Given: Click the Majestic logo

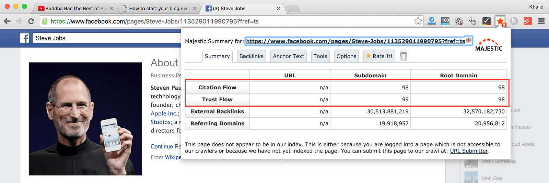Looking at the screenshot, I should coord(489,45).
